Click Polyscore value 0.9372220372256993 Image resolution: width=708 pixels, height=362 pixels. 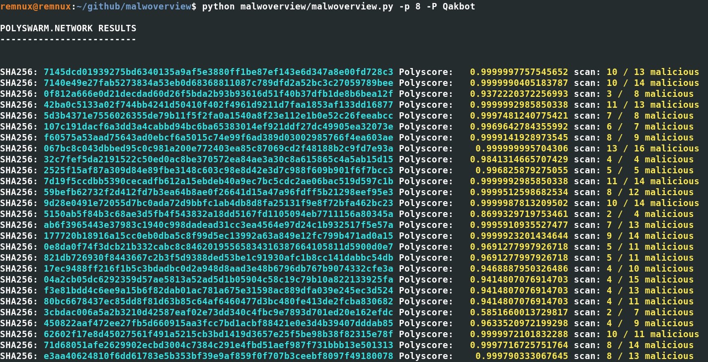click(519, 94)
